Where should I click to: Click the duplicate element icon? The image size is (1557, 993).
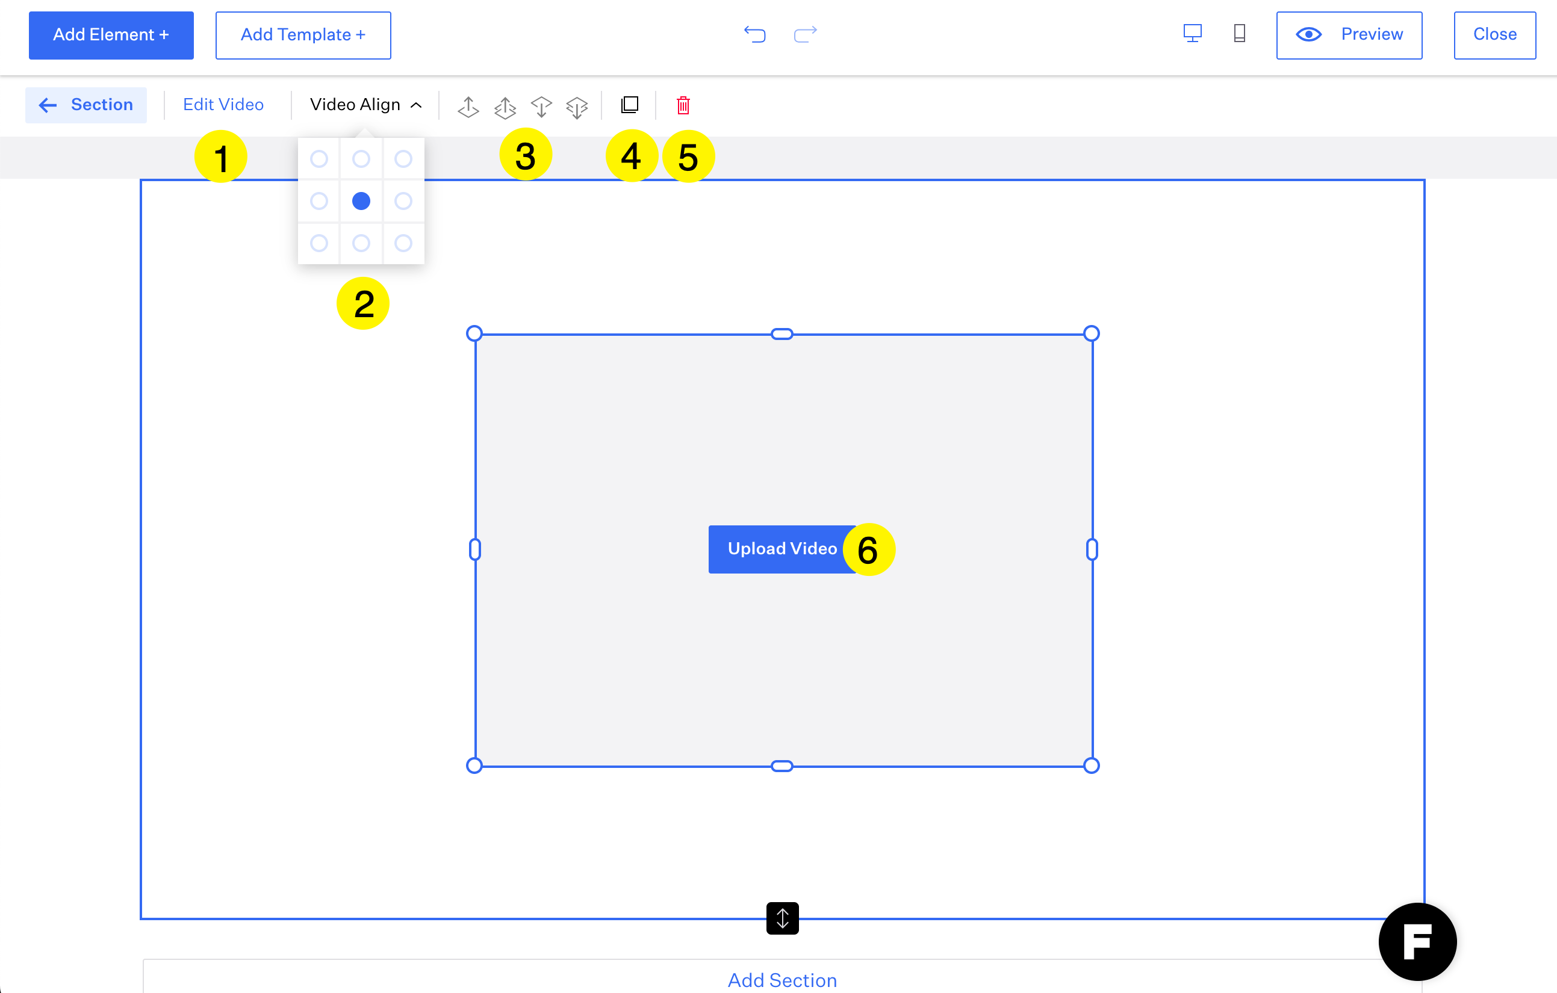[629, 105]
